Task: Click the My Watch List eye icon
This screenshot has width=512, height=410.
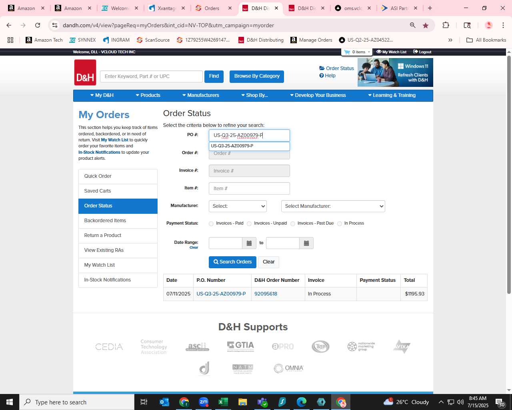Action: (379, 52)
